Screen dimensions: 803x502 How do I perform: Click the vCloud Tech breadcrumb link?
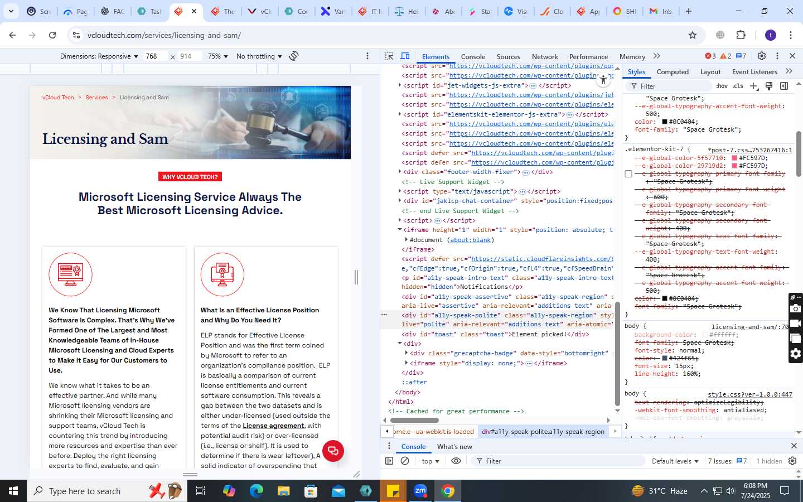[58, 97]
